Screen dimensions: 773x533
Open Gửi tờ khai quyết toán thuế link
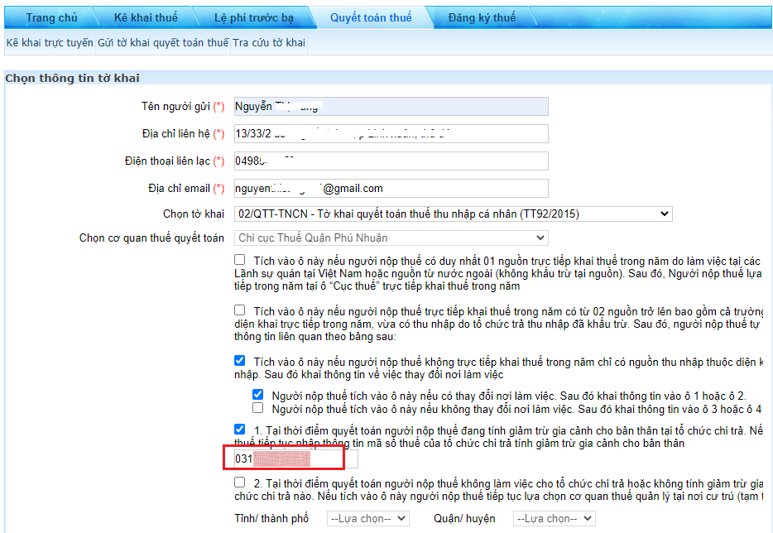click(163, 42)
